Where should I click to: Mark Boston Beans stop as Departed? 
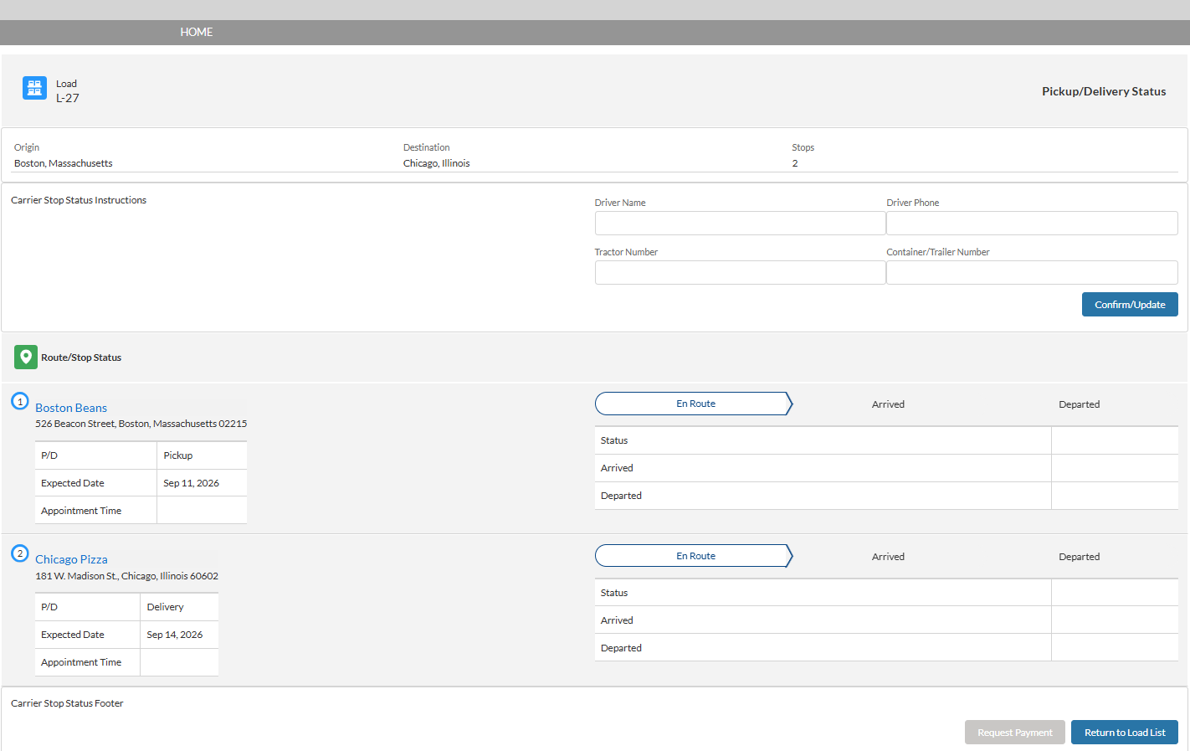point(1079,404)
